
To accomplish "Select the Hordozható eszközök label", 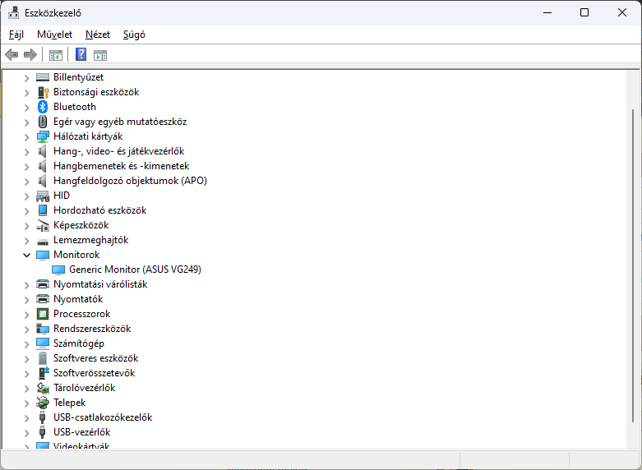I will click(100, 210).
